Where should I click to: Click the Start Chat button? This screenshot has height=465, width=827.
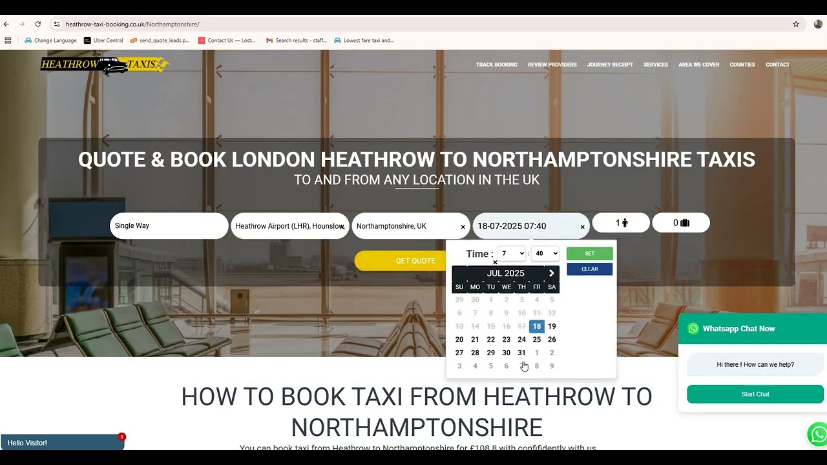pyautogui.click(x=755, y=394)
